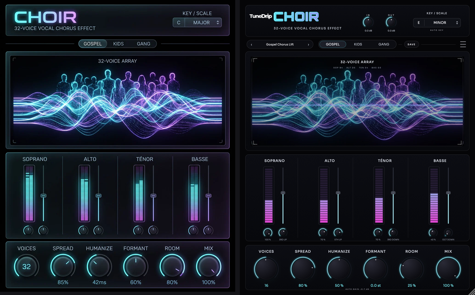The height and width of the screenshot is (295, 475).
Task: Click Alto 5TH UP interval knob
Action: point(338,233)
